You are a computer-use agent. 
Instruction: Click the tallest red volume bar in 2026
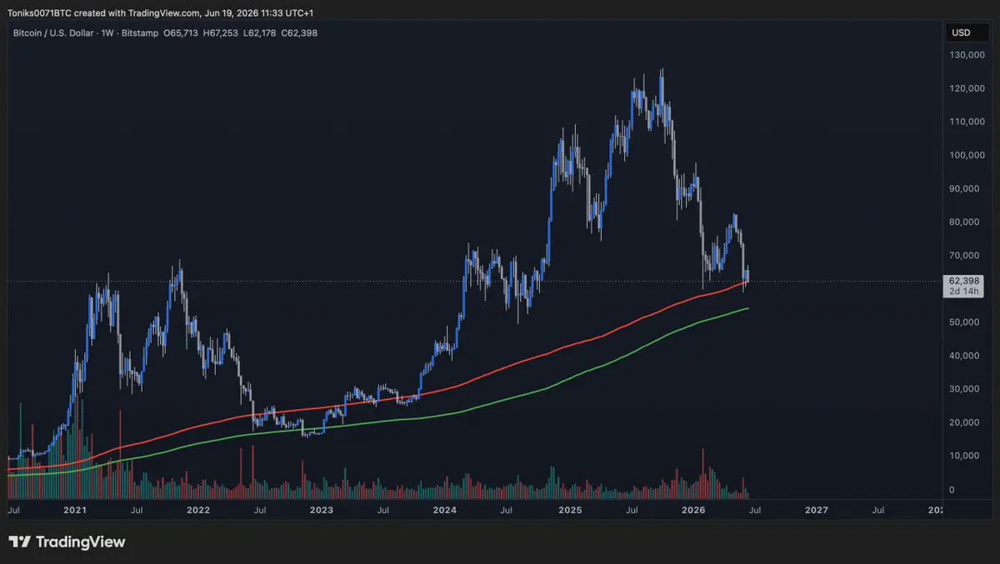[x=703, y=474]
